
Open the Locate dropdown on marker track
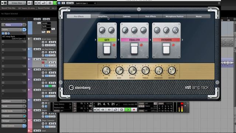tap(46, 23)
